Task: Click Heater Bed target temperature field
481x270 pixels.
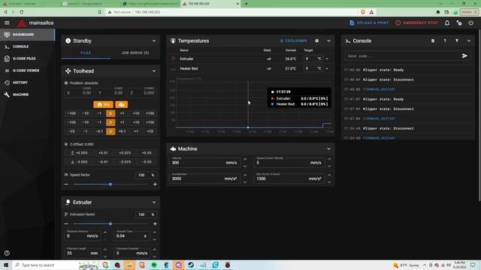Action: [312, 68]
